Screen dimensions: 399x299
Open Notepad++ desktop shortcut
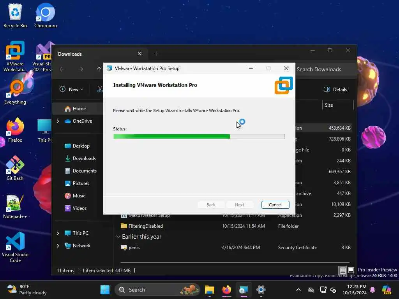pyautogui.click(x=15, y=206)
